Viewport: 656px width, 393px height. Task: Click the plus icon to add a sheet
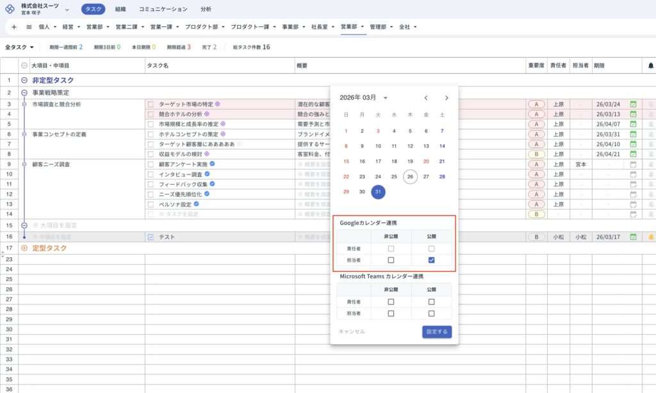14,27
